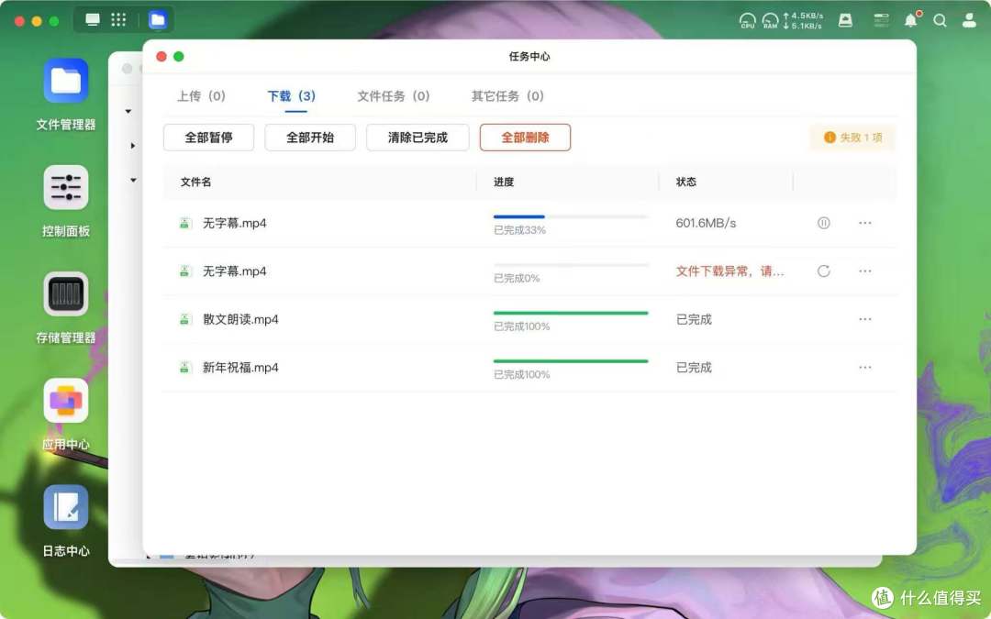Image resolution: width=991 pixels, height=619 pixels.
Task: Click the 601.6MB/s speed value
Action: click(706, 223)
